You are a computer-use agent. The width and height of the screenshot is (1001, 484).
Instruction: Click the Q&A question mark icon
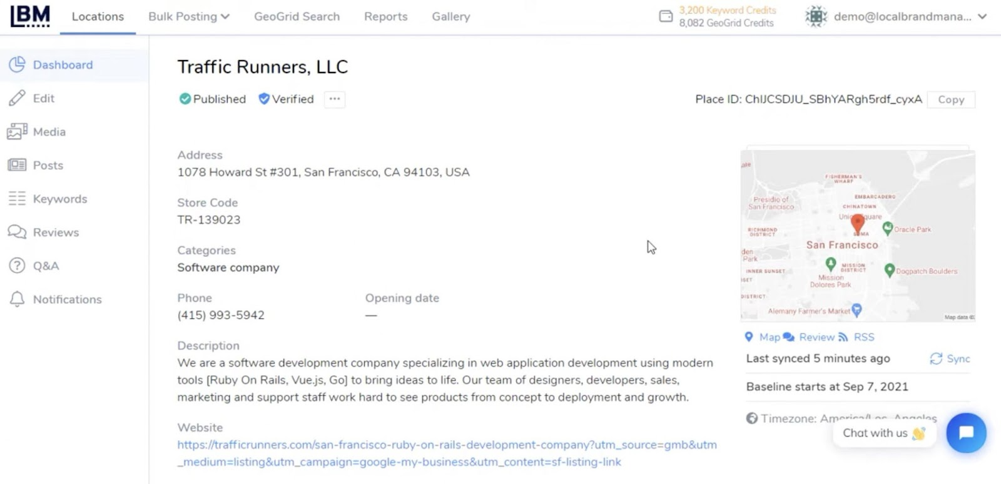pyautogui.click(x=17, y=265)
